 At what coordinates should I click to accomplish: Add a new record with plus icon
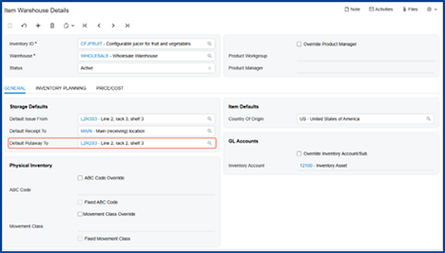click(38, 25)
